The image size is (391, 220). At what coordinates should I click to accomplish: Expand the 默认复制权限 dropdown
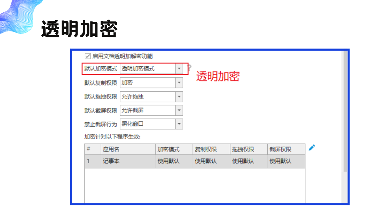(179, 83)
